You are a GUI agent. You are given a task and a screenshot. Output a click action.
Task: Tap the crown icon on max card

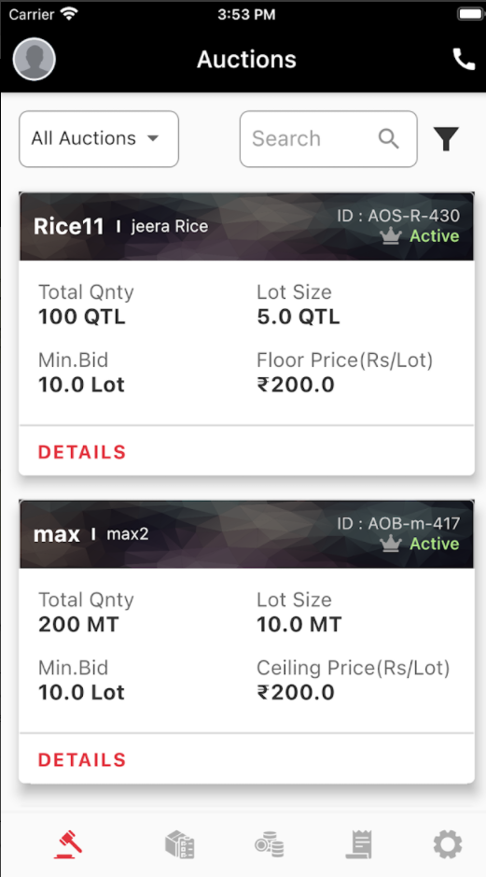[x=391, y=544]
